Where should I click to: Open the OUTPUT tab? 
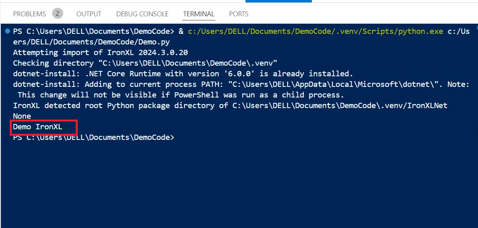(x=89, y=14)
